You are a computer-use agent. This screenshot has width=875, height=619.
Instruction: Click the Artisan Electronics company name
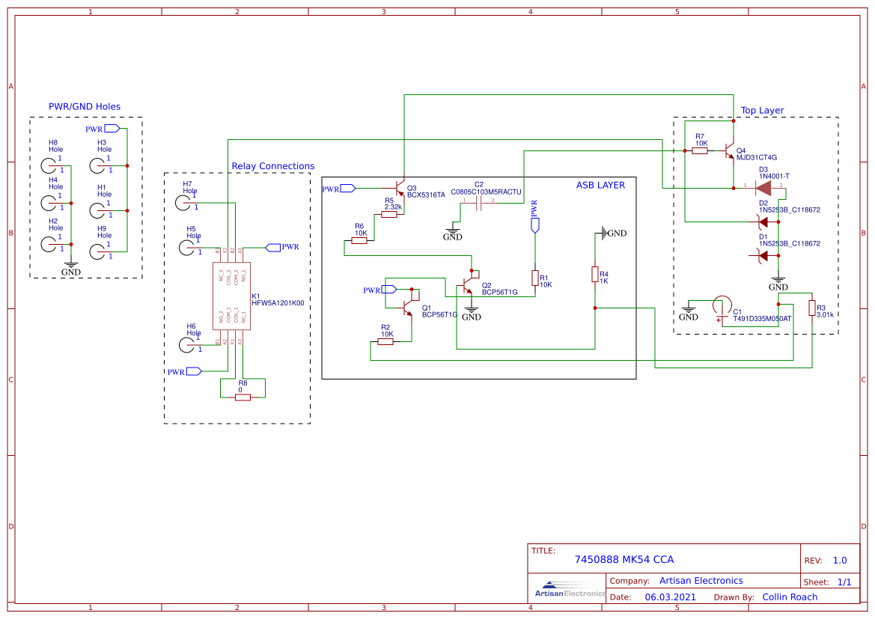701,580
